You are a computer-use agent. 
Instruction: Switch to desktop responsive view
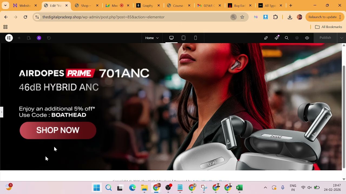point(171,38)
